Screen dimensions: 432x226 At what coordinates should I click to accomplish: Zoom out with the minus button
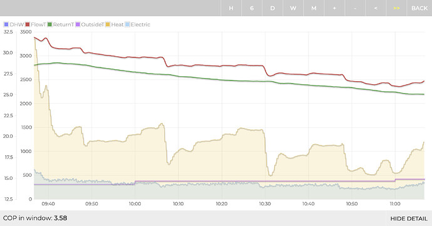pyautogui.click(x=355, y=8)
